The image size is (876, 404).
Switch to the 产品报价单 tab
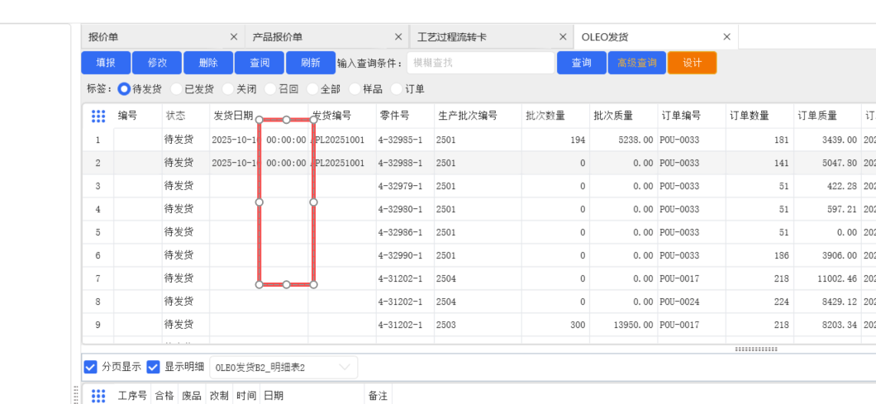pos(278,37)
